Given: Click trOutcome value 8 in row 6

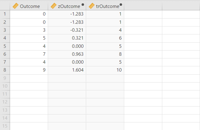Looking at the screenshot, I should pyautogui.click(x=120, y=54).
